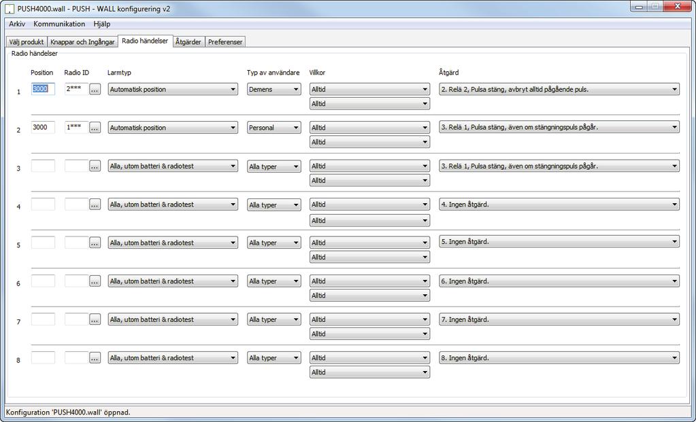Image resolution: width=696 pixels, height=422 pixels.
Task: Open the '8. Ingen åtgärd.' dropdown
Action: (x=559, y=357)
